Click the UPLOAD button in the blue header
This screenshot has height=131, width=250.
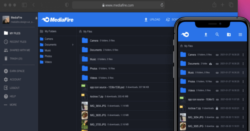(152, 20)
